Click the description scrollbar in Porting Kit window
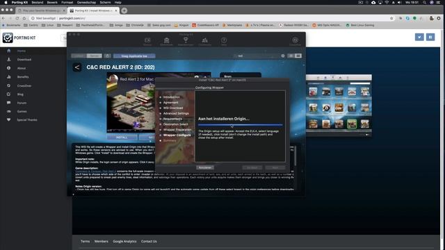The image size is (445, 250). tap(295, 156)
